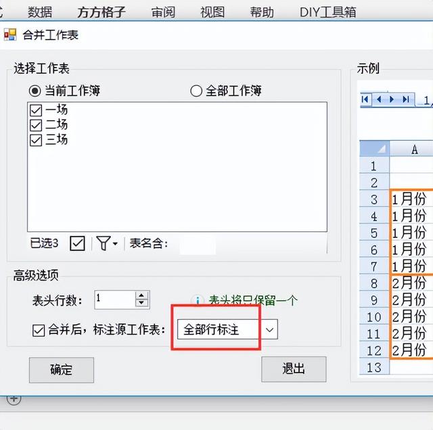The image size is (433, 430).
Task: Uncheck the 一场 worksheet checkbox
Action: pos(36,110)
